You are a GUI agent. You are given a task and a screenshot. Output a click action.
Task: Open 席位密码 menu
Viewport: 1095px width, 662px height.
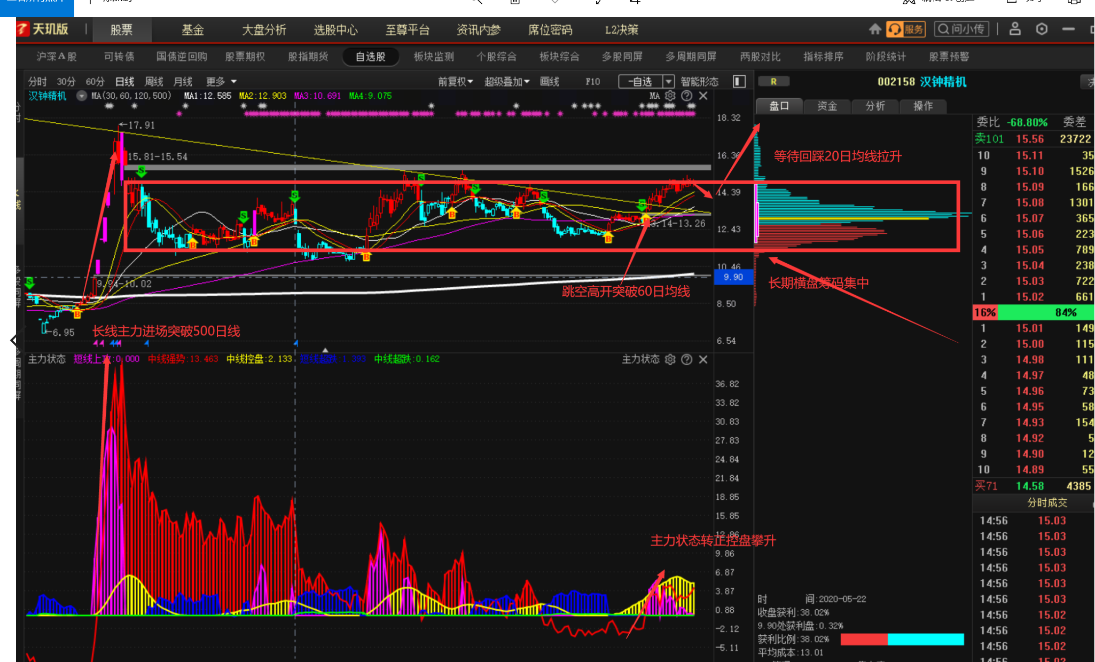point(550,30)
